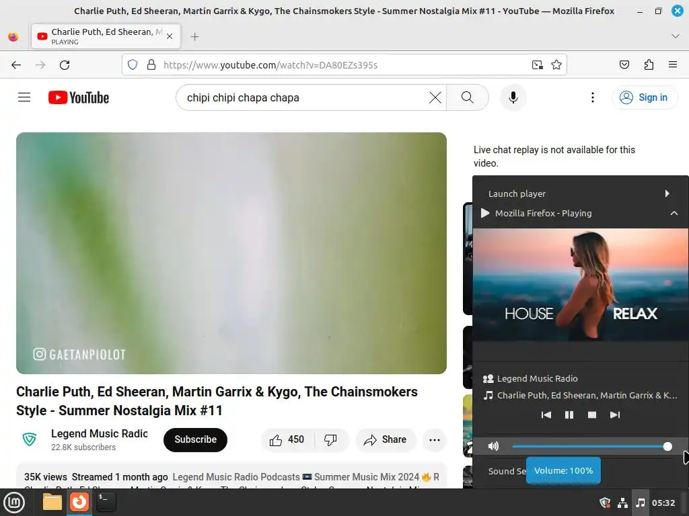
Task: Open Firefox application menu
Action: [673, 65]
